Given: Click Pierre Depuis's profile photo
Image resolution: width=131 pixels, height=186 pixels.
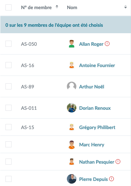Looking at the screenshot, I should [x=72, y=179].
